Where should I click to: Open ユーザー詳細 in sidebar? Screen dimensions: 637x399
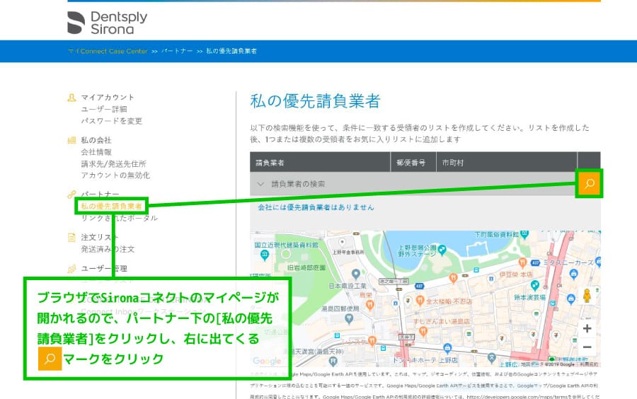104,109
